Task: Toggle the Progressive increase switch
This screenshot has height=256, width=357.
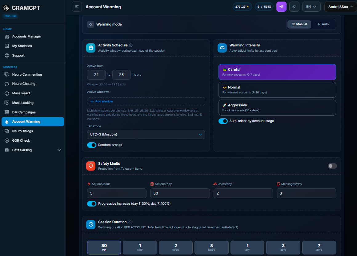Action: (92, 204)
